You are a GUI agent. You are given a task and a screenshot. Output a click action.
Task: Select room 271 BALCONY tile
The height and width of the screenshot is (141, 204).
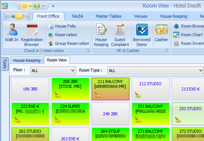tap(151, 134)
